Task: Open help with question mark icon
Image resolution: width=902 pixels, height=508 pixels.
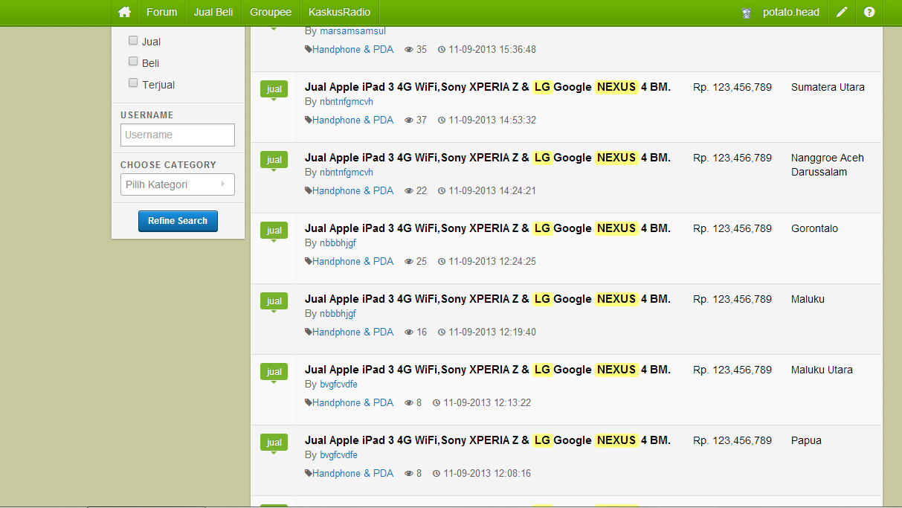Action: [x=869, y=12]
